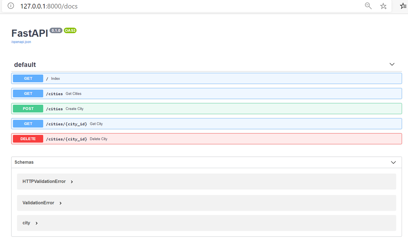Open the favorites list icon

[403, 6]
